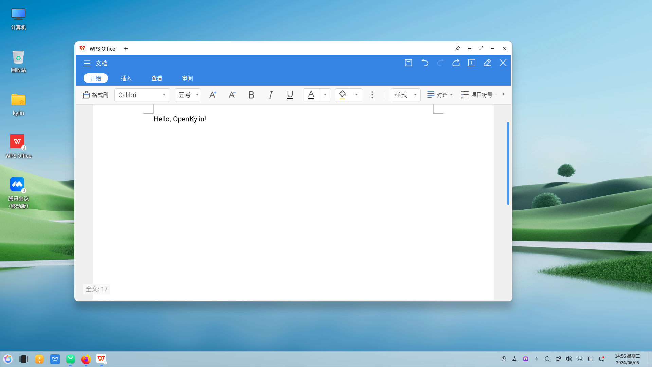Open the 对齐 alignment options
Screen dimensions: 652x367
[440, 95]
